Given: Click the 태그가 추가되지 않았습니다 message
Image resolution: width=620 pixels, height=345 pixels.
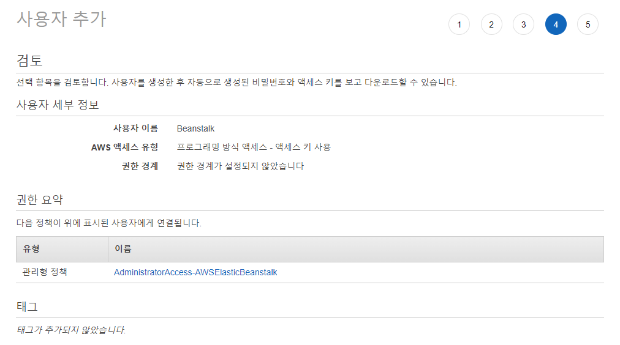Looking at the screenshot, I should (x=71, y=330).
